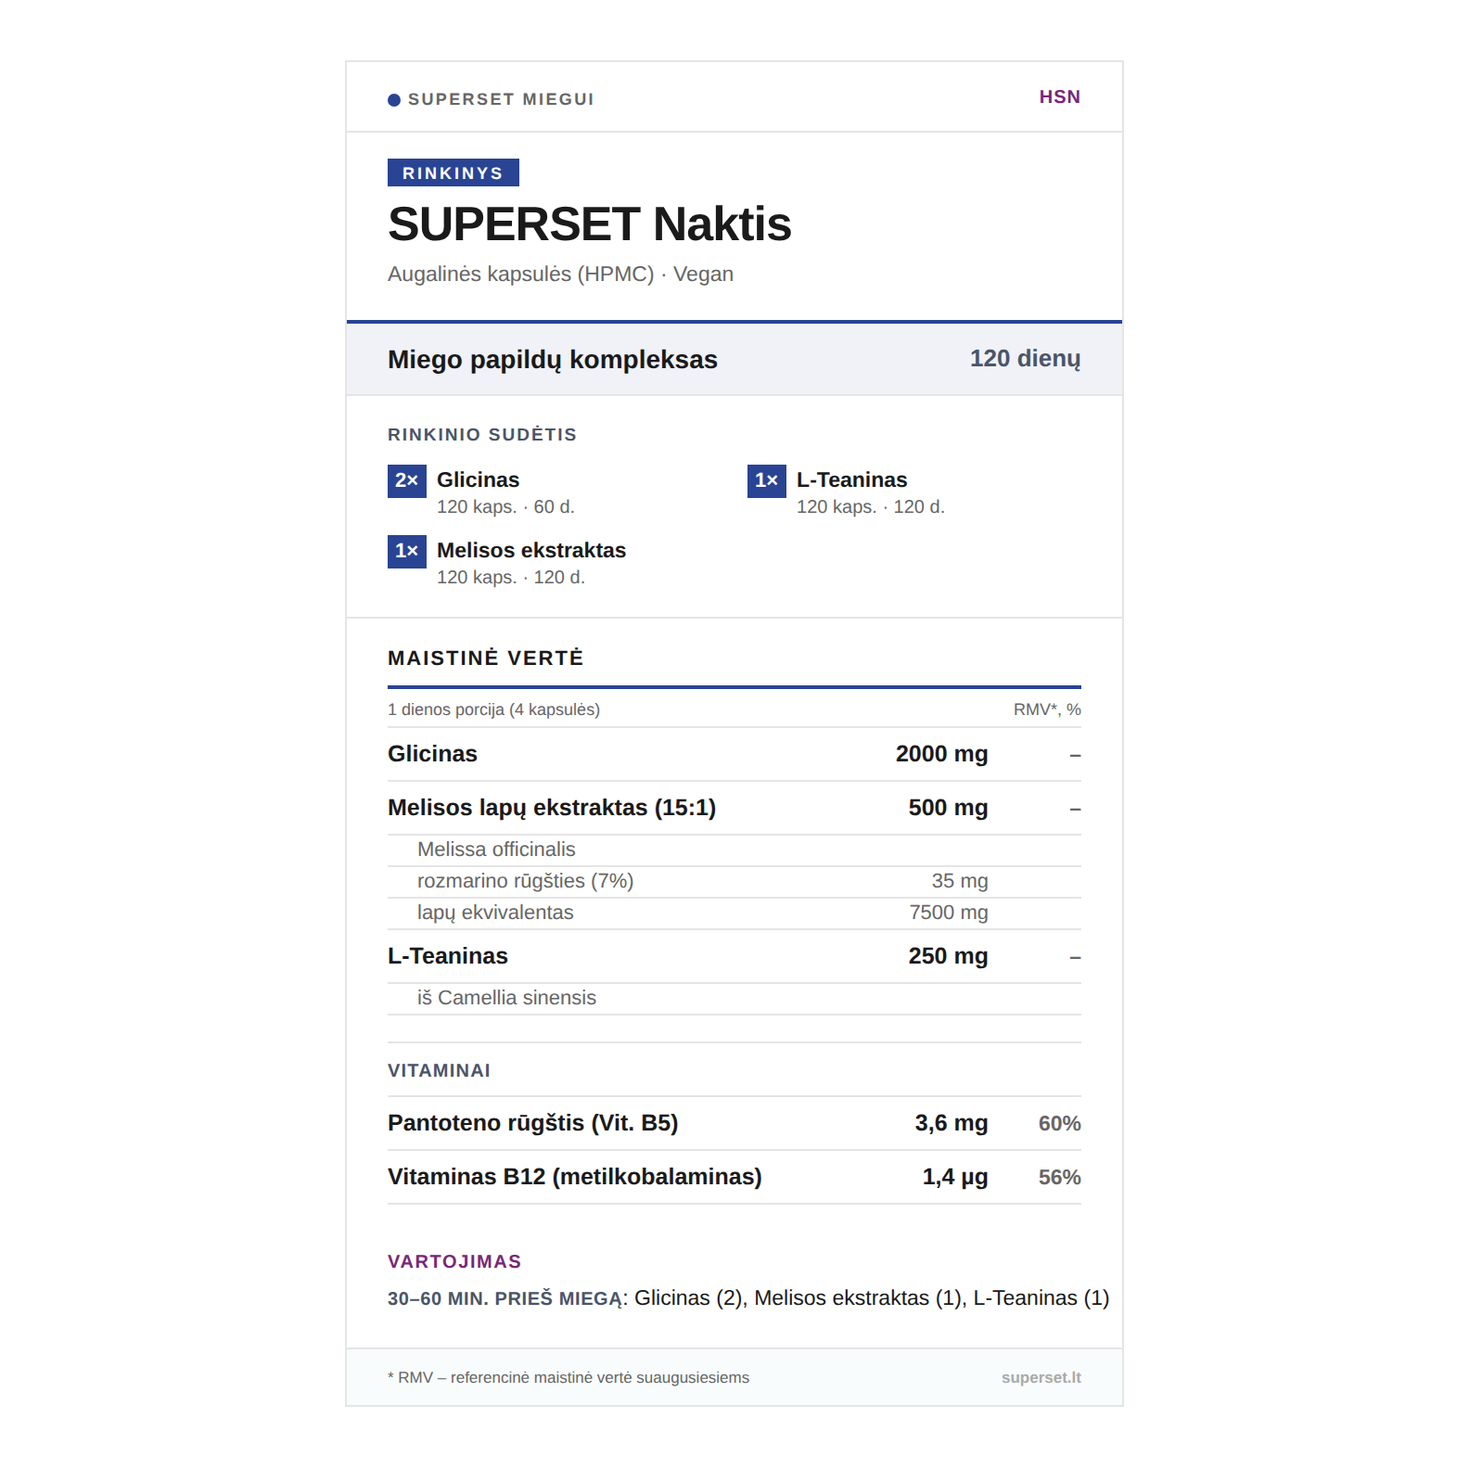Click the 120 dienų duration label

coord(1025,359)
